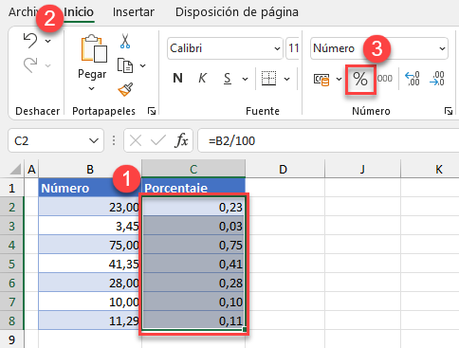Select column J header

[362, 170]
